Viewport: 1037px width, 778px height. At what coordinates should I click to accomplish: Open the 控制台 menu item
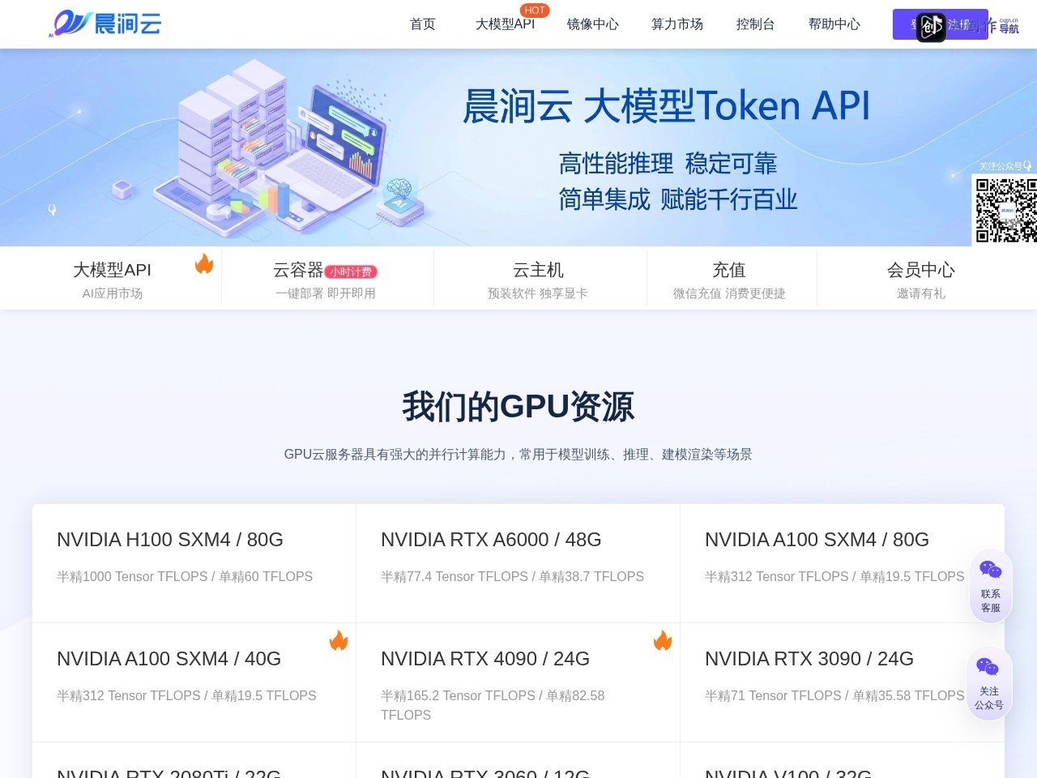click(x=756, y=24)
